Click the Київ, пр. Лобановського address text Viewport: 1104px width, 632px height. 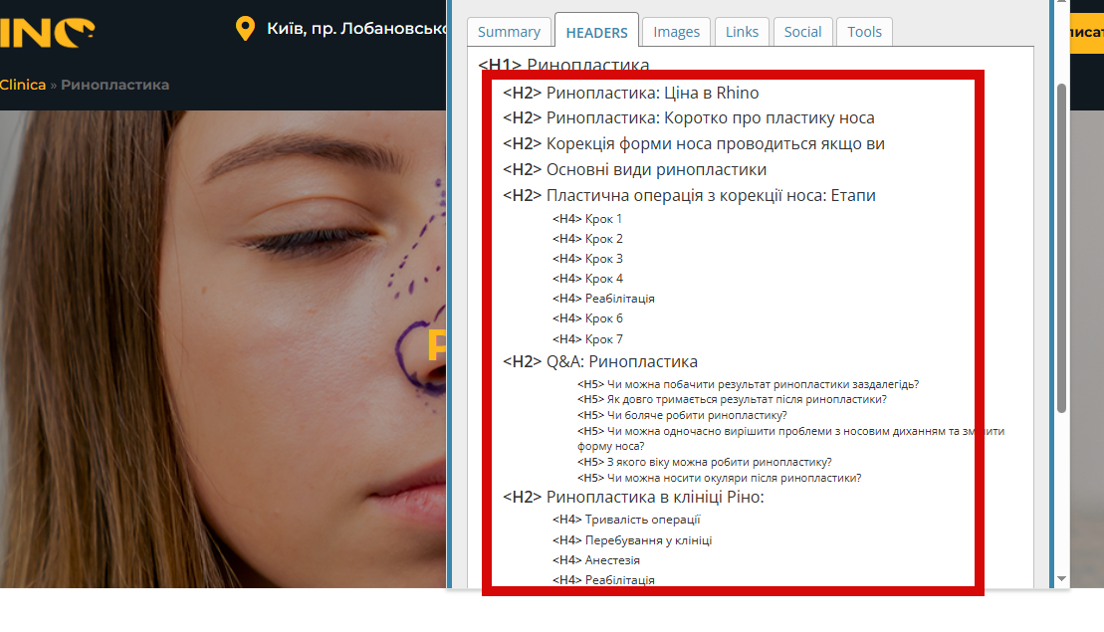356,29
